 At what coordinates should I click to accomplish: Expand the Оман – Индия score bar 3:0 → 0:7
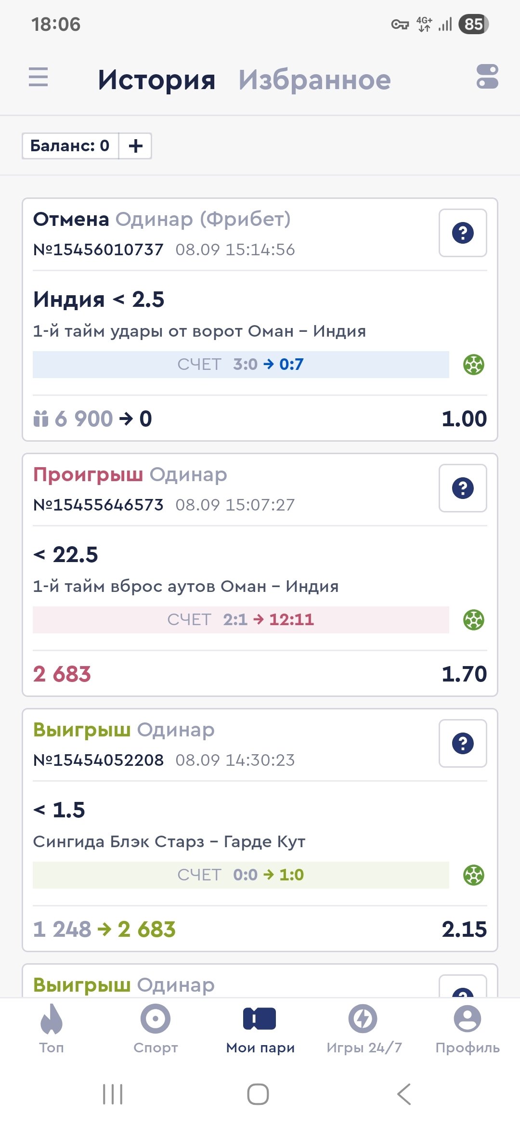[241, 365]
